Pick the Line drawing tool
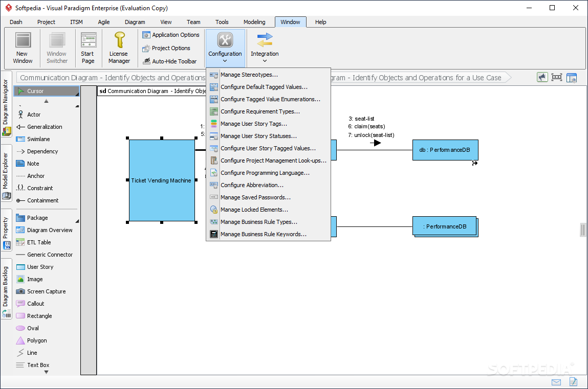588x389 pixels. (x=47, y=353)
